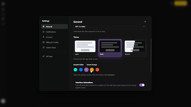
Task: Open the Notifications settings section
Action: pyautogui.click(x=54, y=32)
